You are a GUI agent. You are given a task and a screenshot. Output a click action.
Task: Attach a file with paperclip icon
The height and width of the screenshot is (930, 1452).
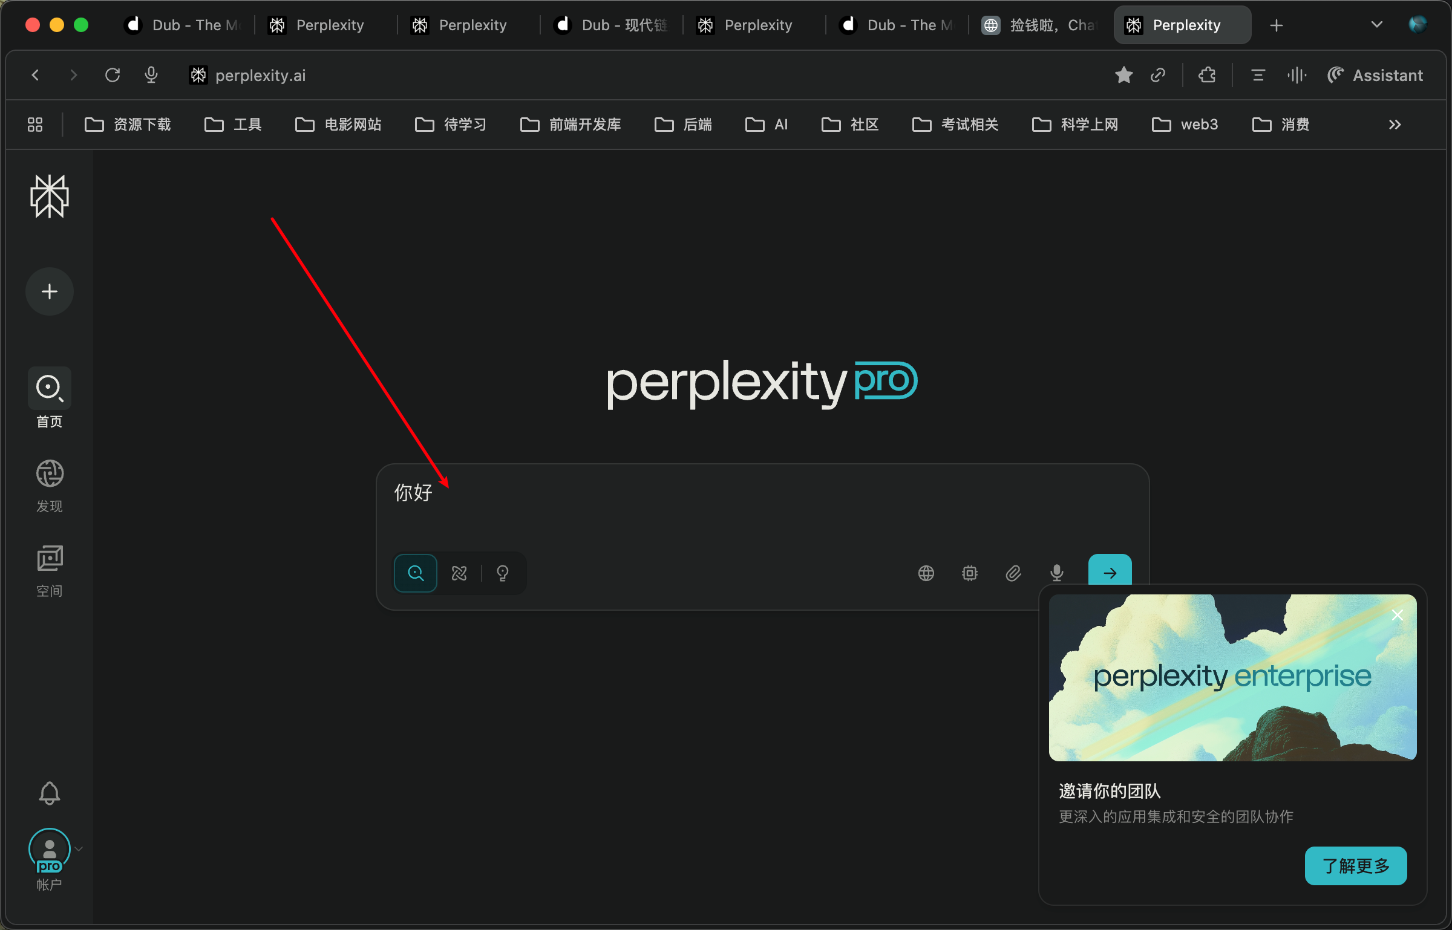coord(1013,573)
